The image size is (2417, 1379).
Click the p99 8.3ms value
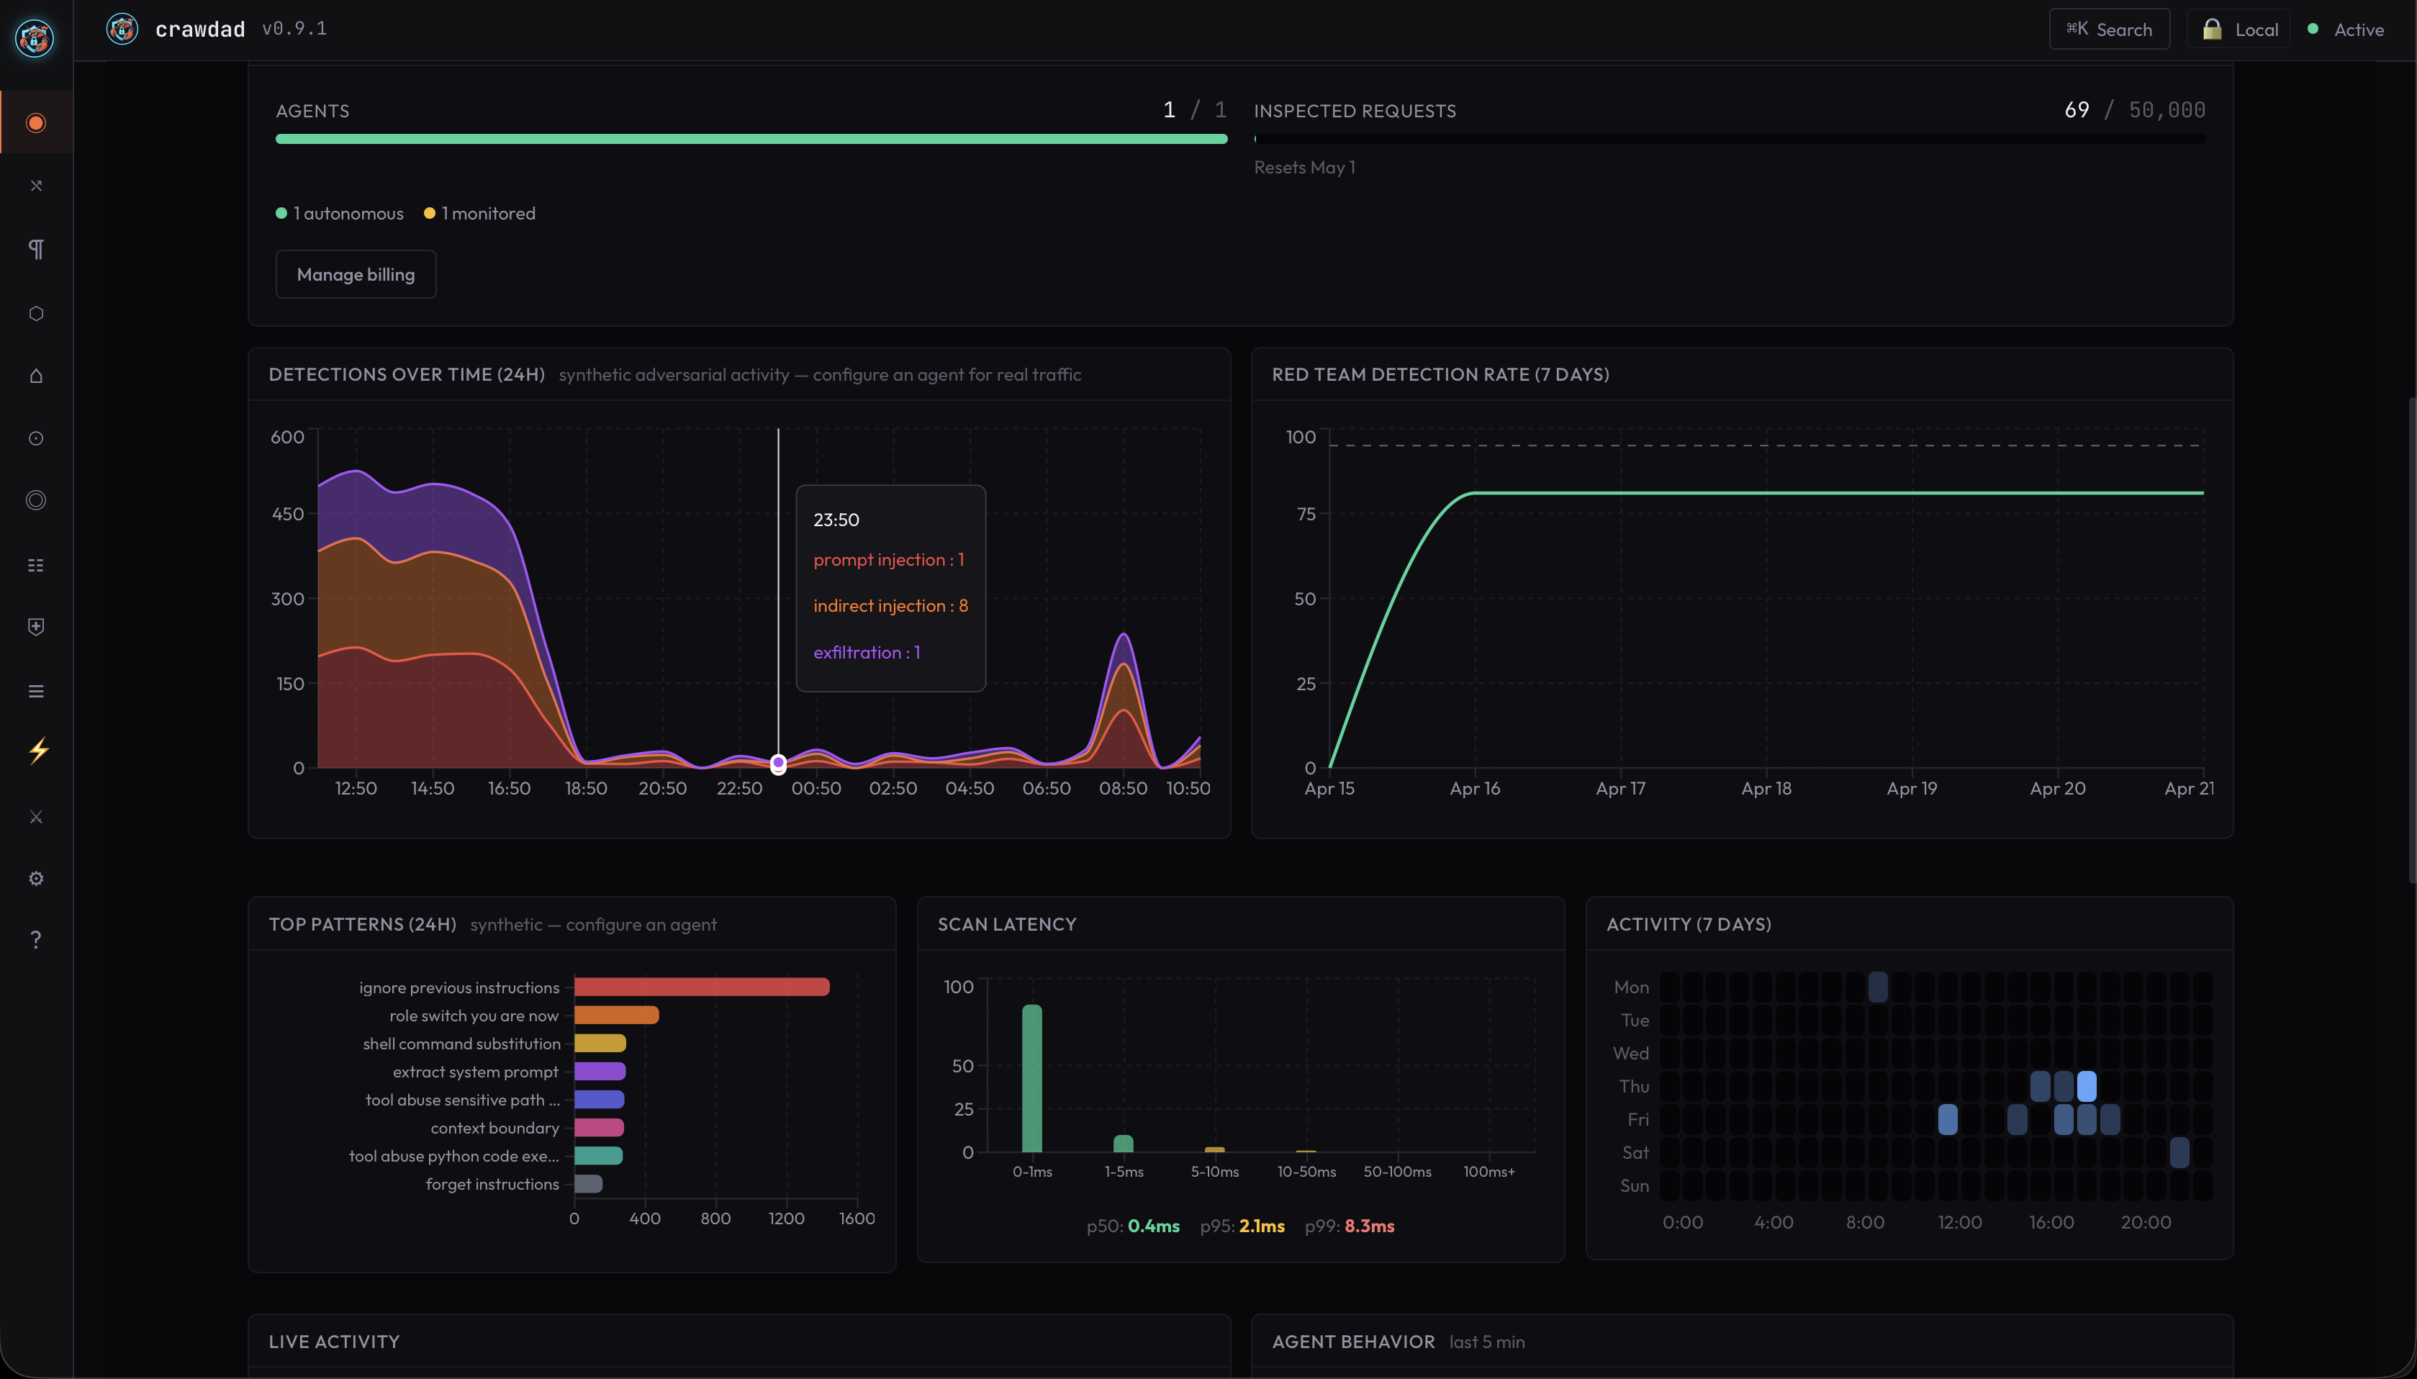(x=1368, y=1226)
